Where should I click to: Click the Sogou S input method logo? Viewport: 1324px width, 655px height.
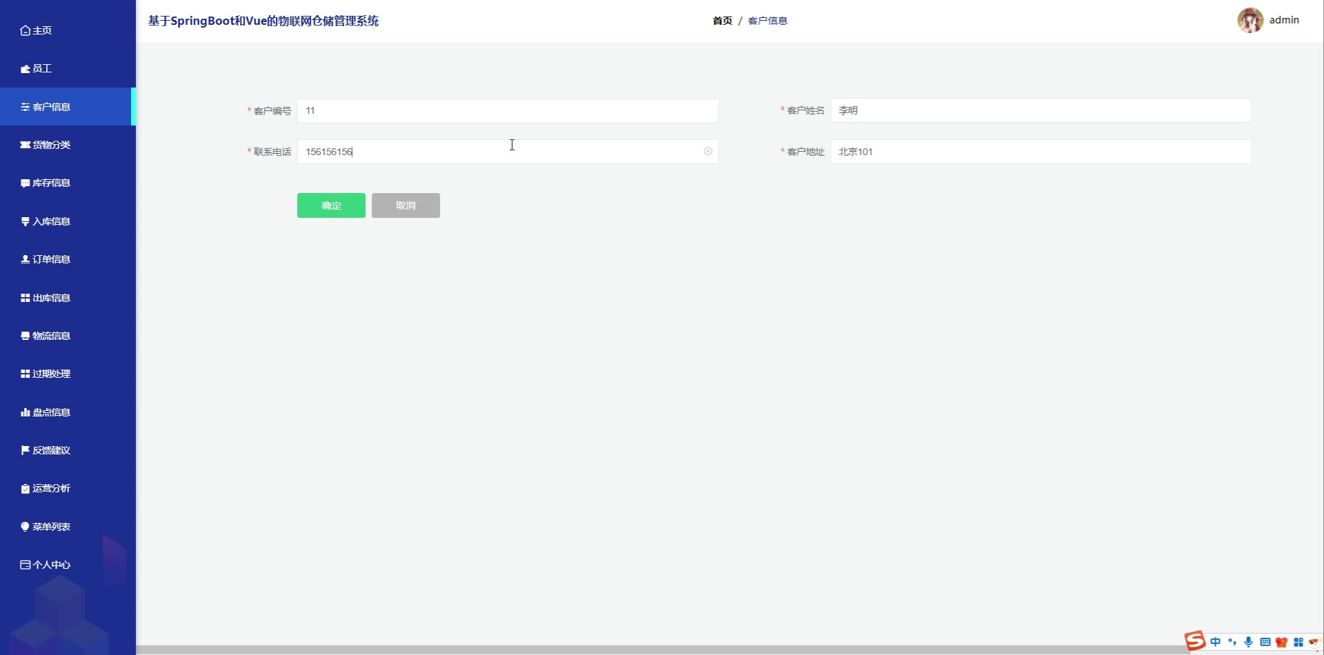pos(1195,641)
